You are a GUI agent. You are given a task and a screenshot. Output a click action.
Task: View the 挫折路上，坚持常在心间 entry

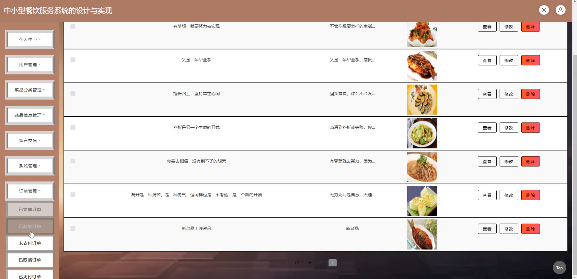click(487, 94)
